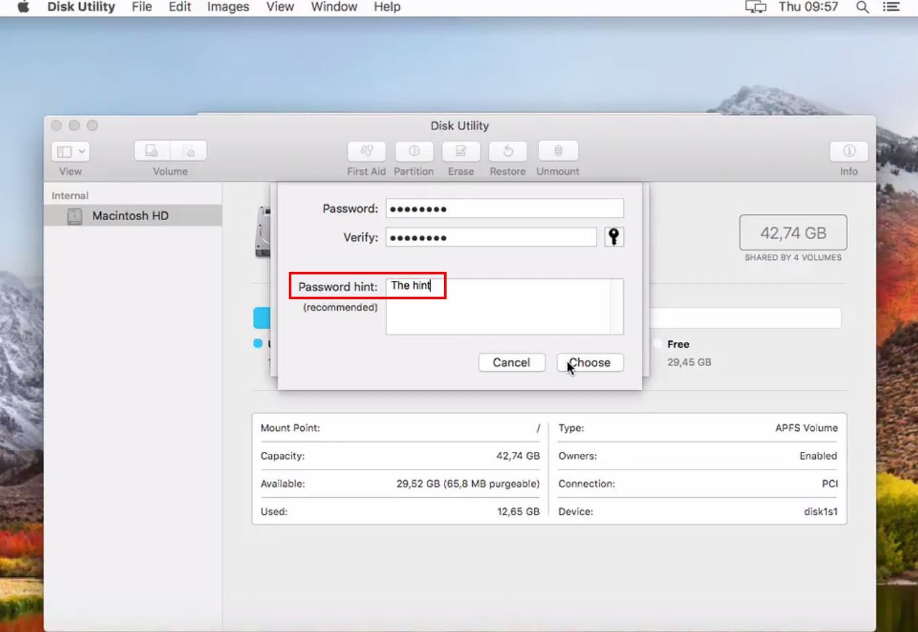Click the Owners value Enabled
The image size is (918, 632).
click(x=818, y=456)
